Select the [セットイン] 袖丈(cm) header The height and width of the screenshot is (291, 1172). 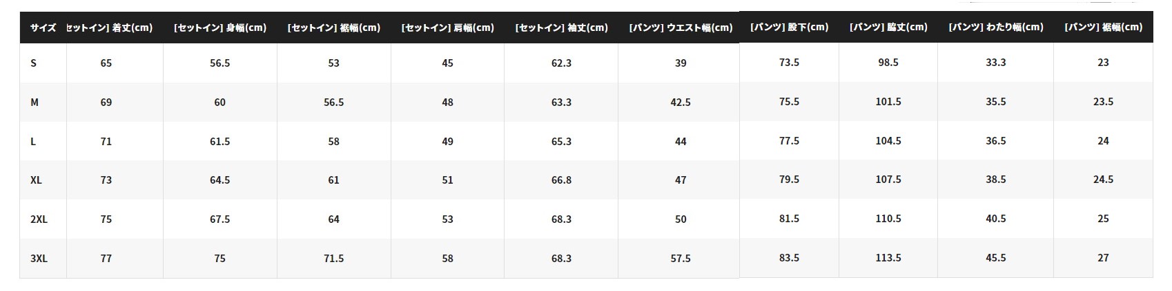(x=562, y=28)
